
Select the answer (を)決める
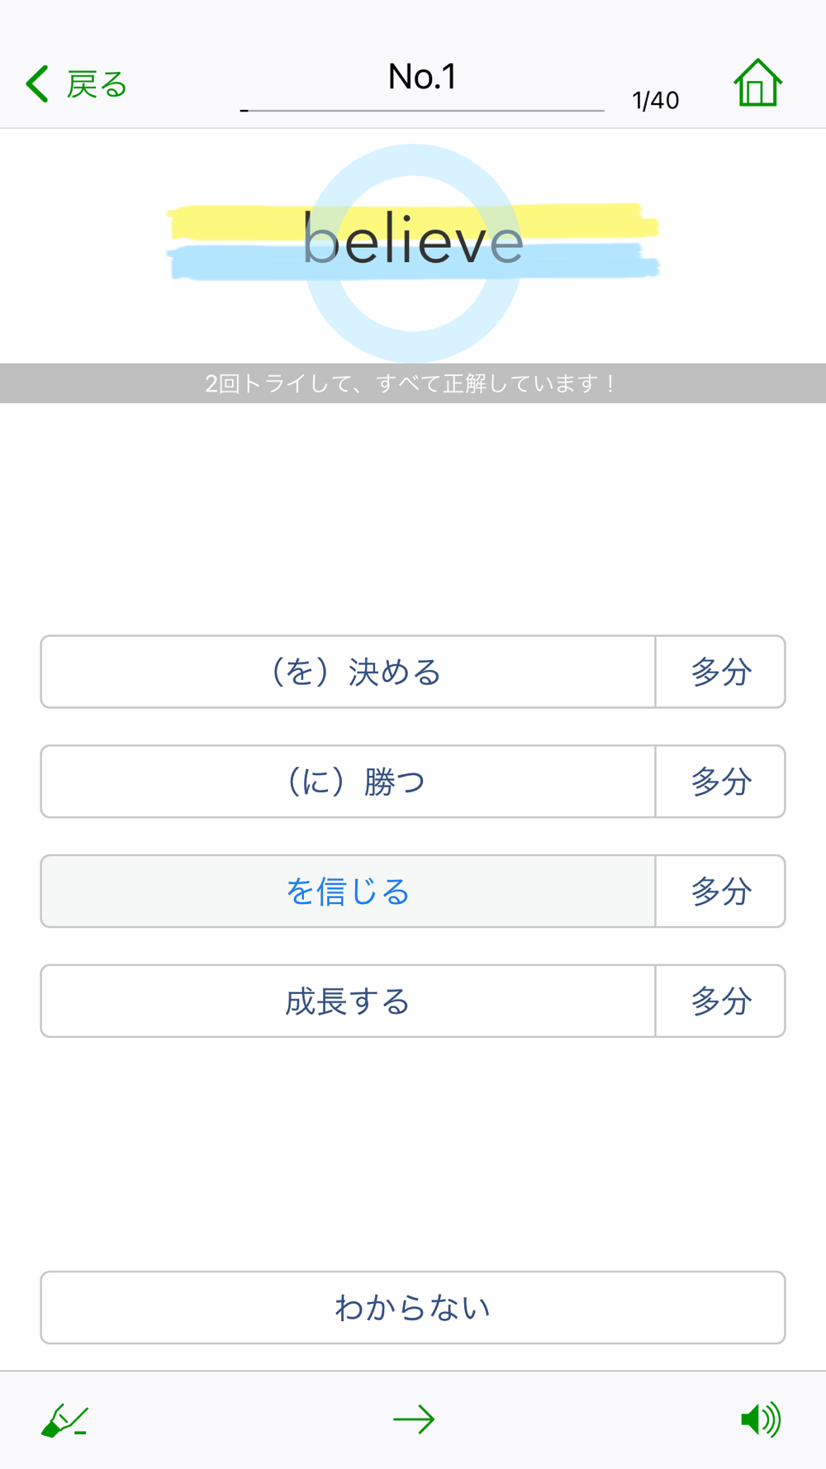point(348,672)
